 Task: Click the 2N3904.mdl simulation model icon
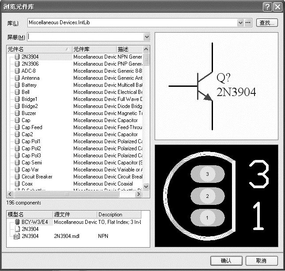pyautogui.click(x=17, y=236)
